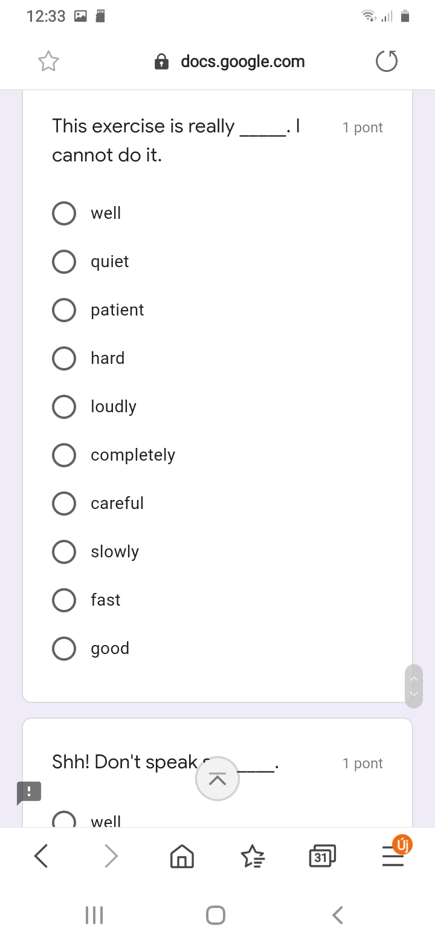Tap the scroll-to-top floating button

coord(217,779)
